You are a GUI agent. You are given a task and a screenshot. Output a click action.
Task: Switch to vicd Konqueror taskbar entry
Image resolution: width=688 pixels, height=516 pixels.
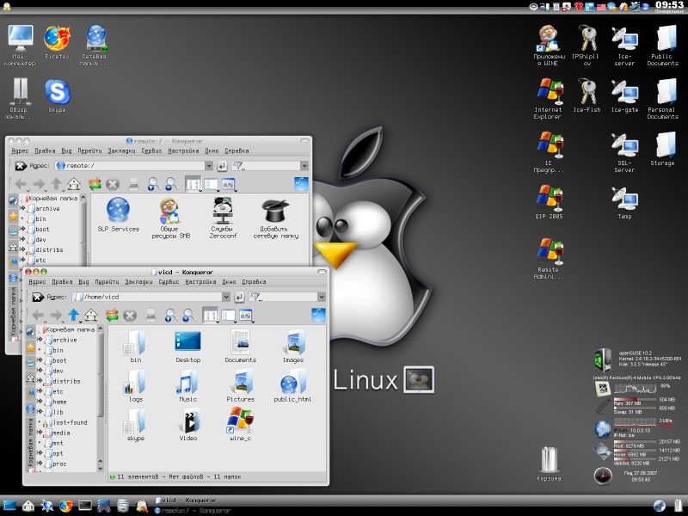pos(186,501)
